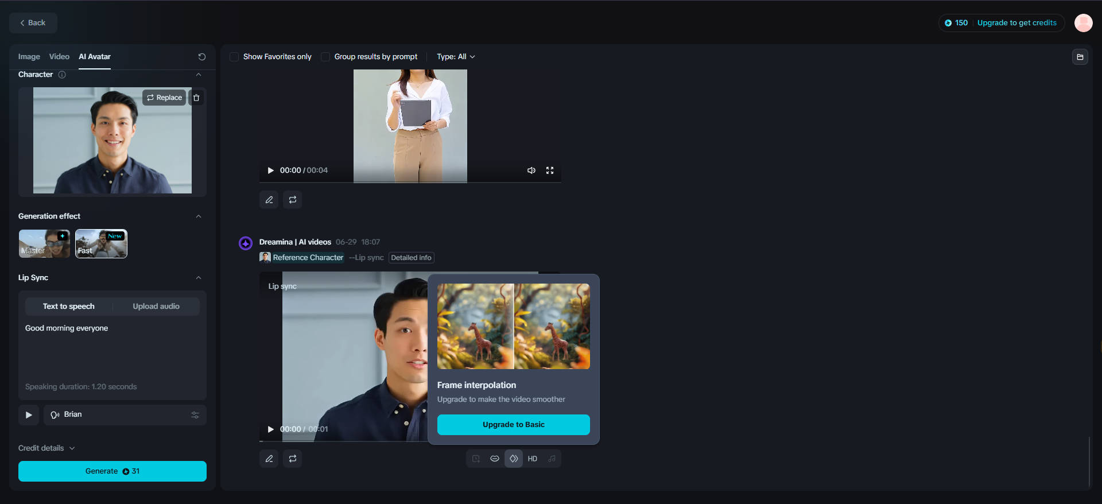Click the '06-29 18:07' timestamp
This screenshot has height=504, width=1102.
pyautogui.click(x=358, y=242)
